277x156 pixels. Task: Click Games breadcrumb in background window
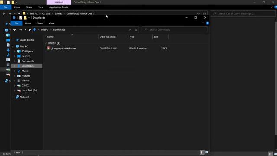(58, 13)
